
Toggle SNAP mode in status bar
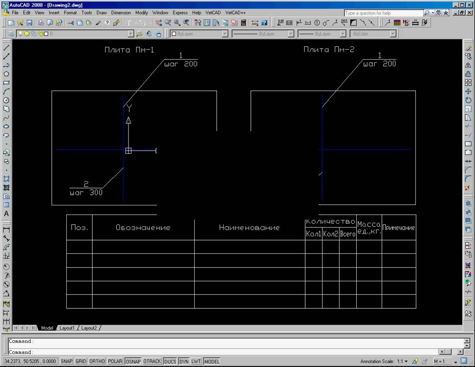point(67,361)
